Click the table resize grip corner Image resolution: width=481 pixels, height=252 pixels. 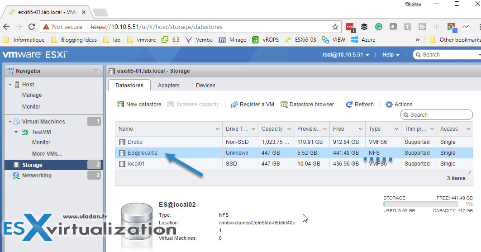469,173
